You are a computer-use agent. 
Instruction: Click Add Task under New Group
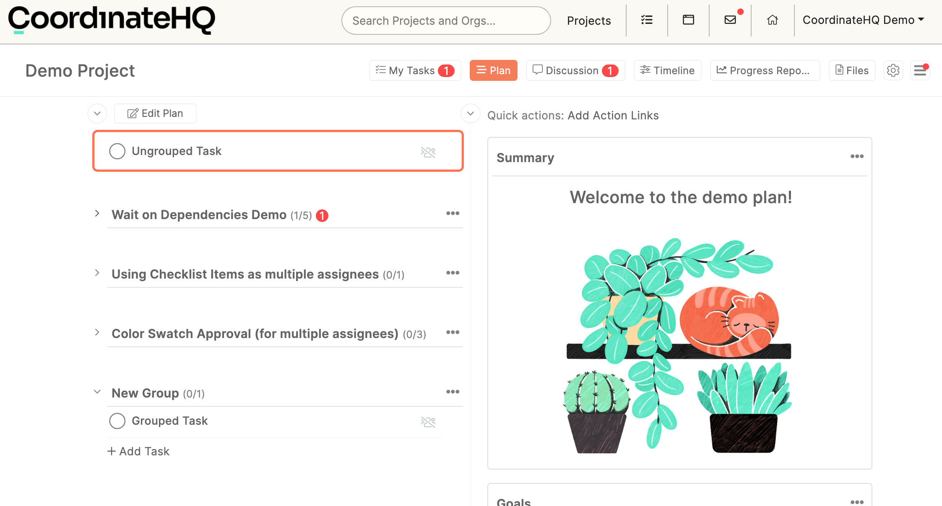point(138,452)
